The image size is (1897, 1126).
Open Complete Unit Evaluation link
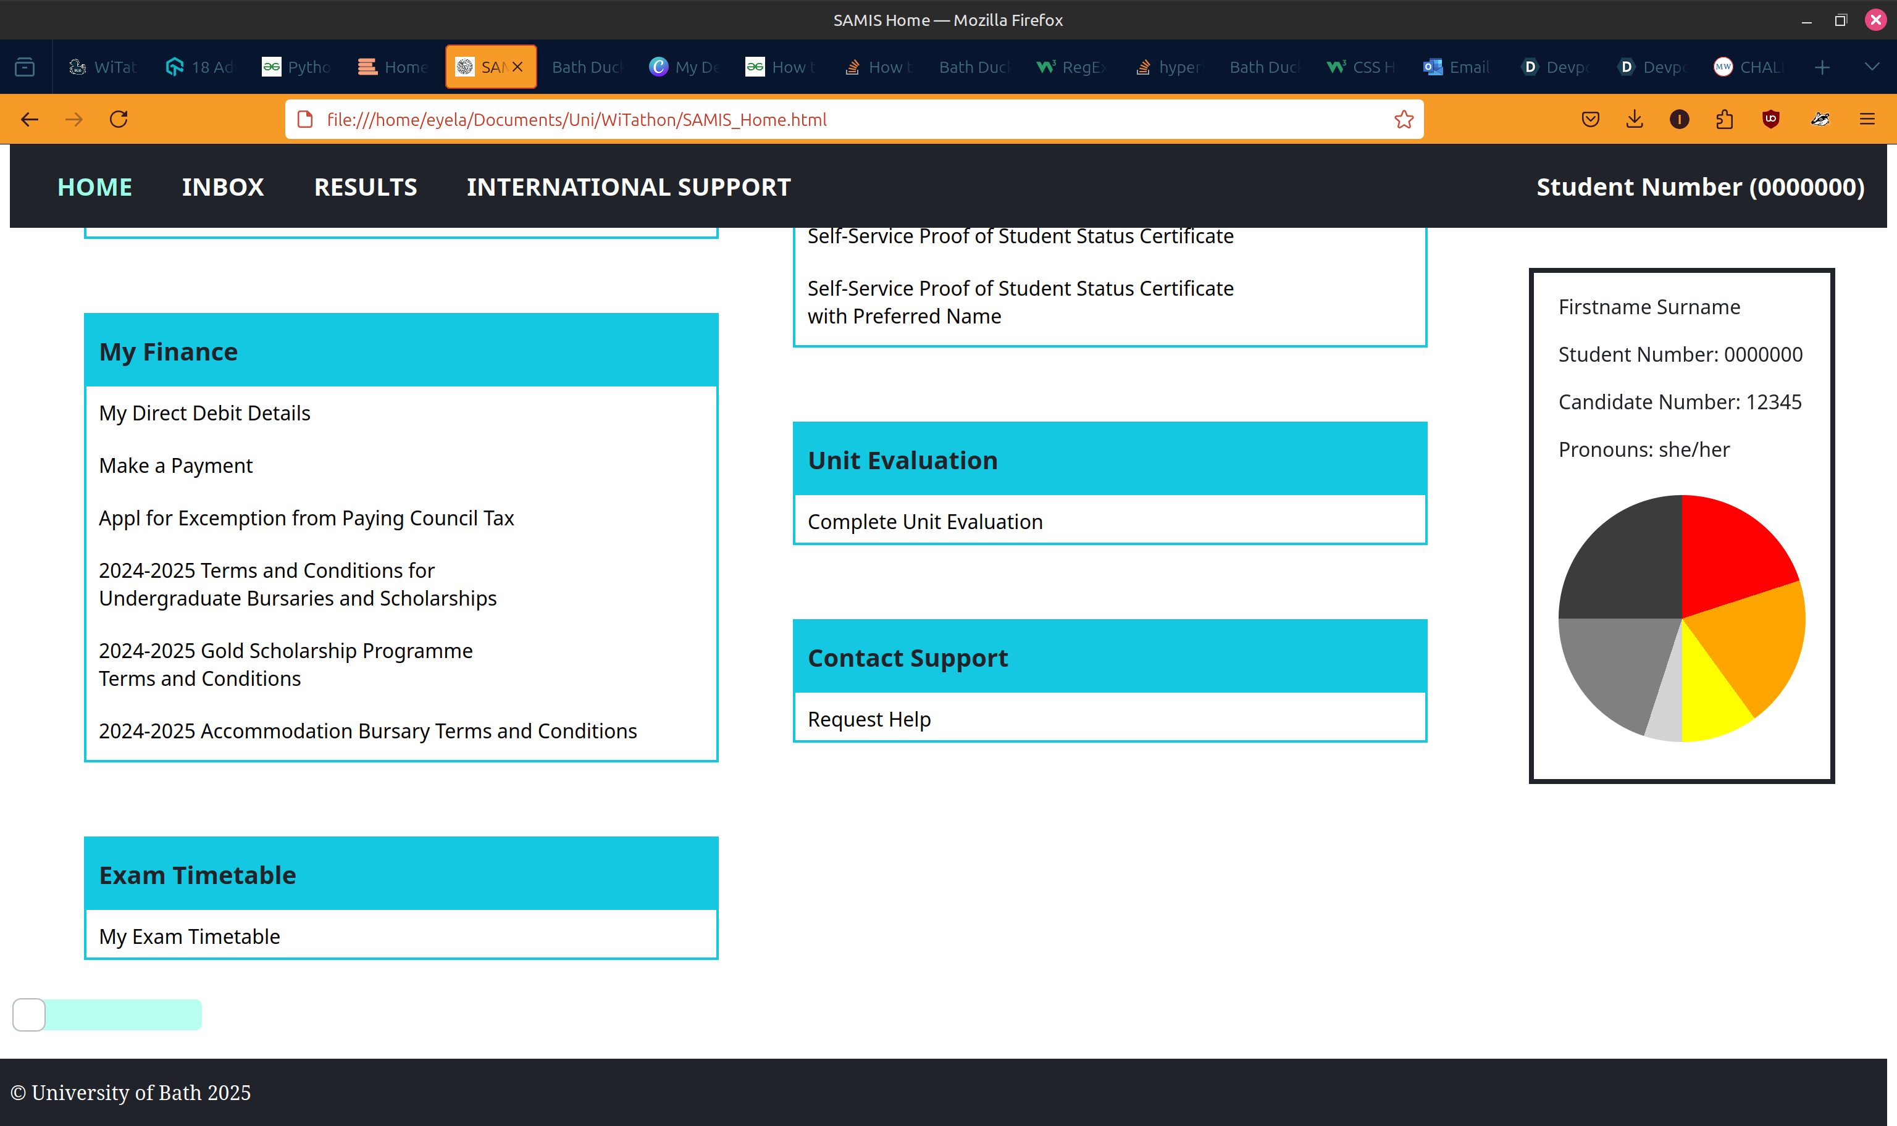(x=924, y=522)
